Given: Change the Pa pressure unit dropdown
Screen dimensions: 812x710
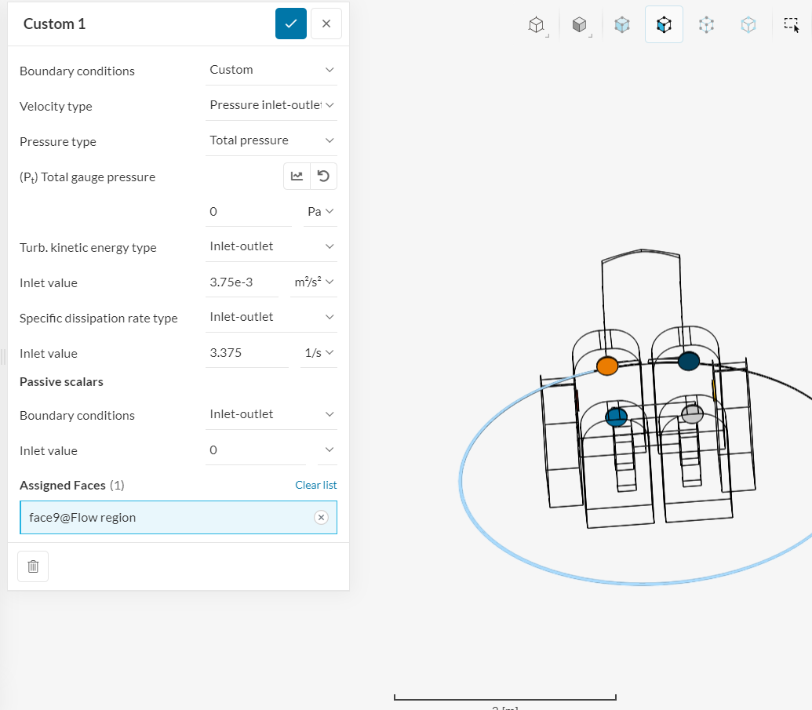Looking at the screenshot, I should pyautogui.click(x=320, y=212).
